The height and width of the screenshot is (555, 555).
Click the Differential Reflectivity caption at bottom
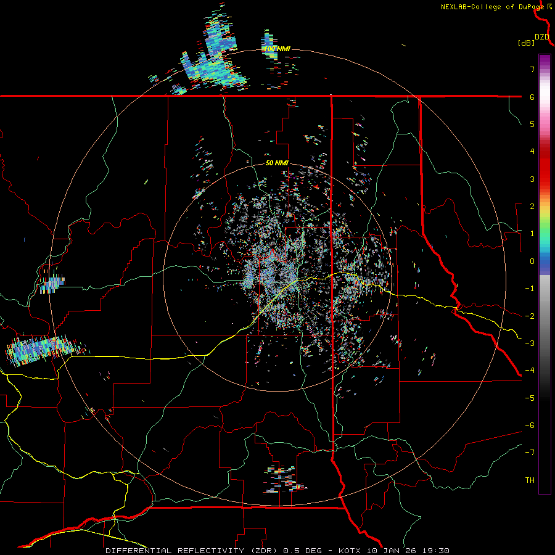(277, 551)
